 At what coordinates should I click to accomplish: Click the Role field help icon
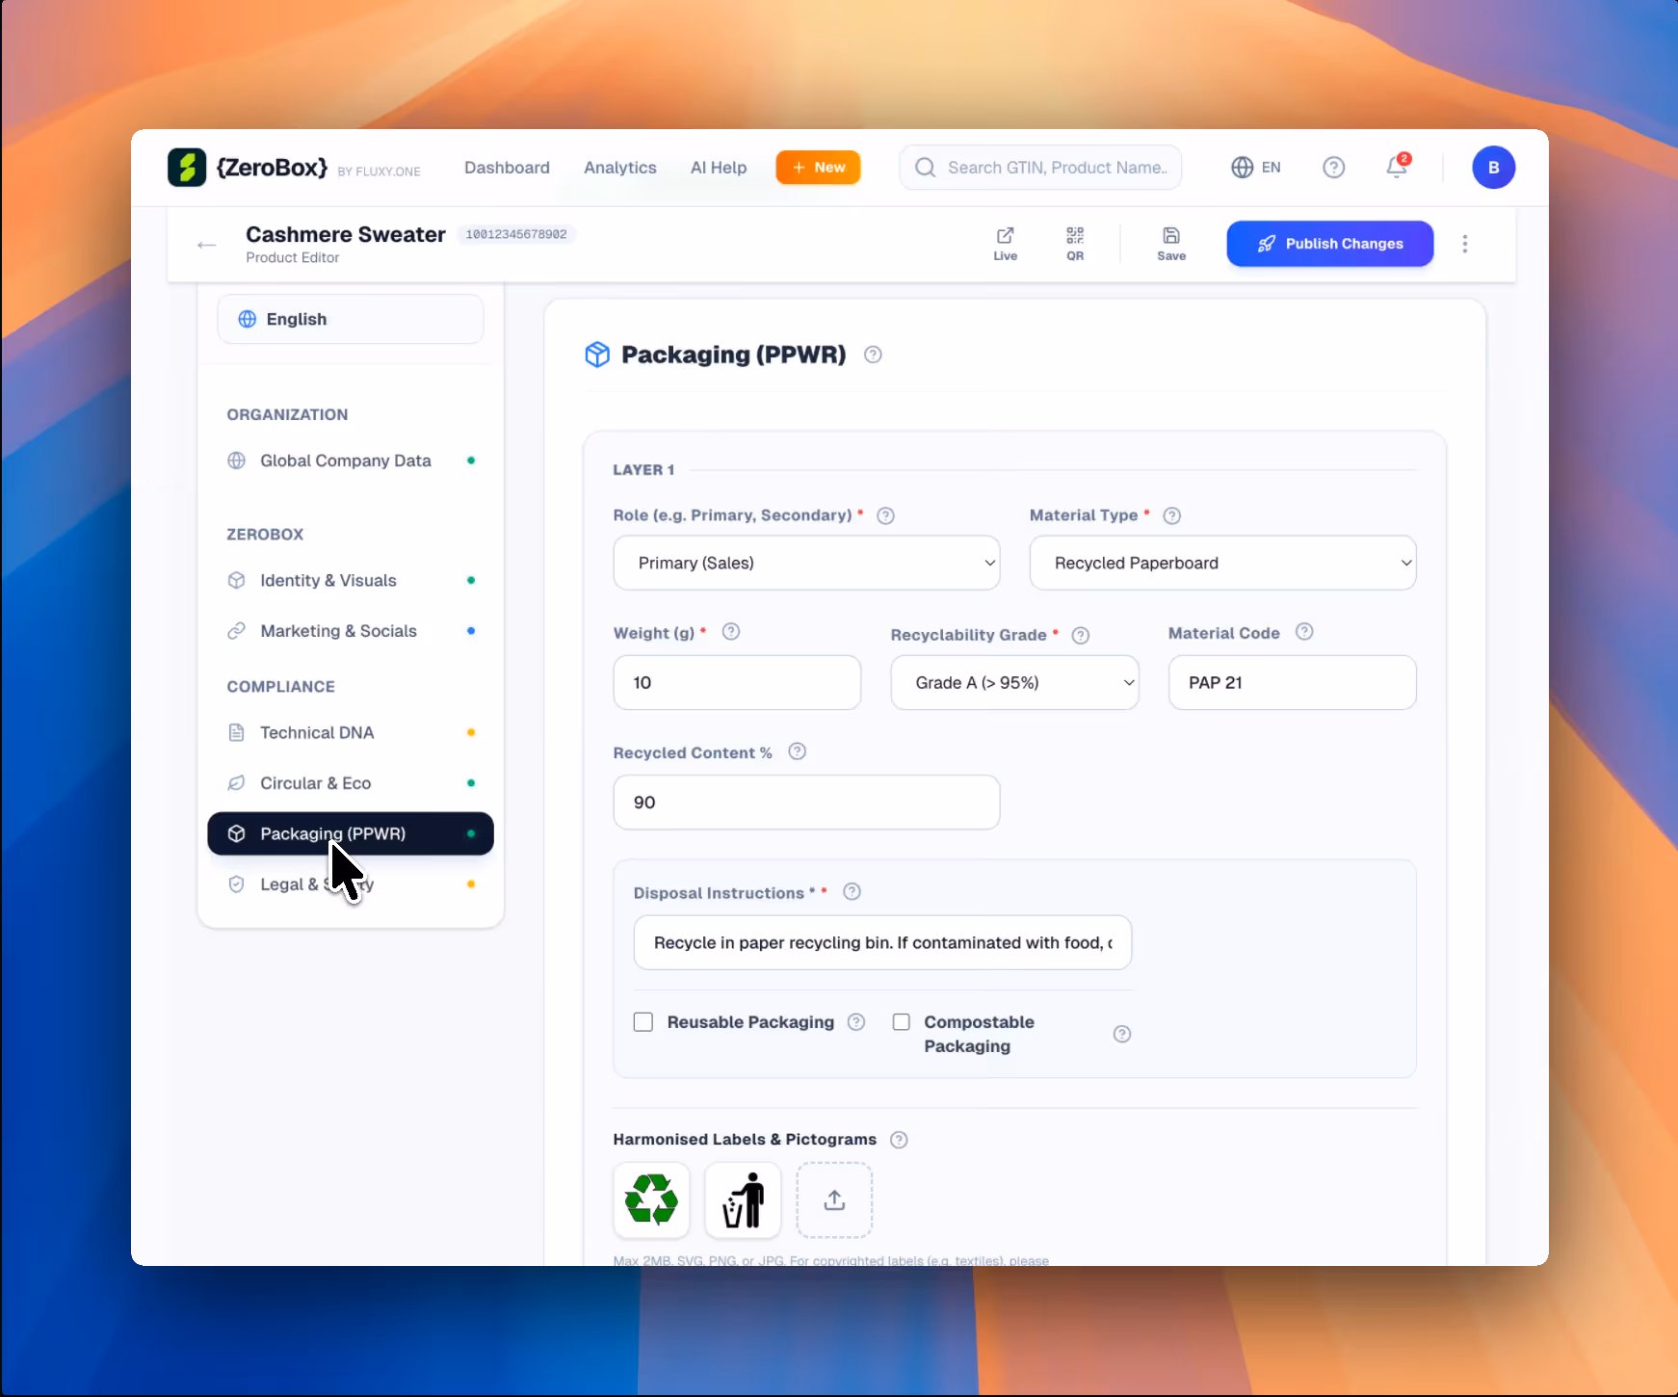coord(885,515)
